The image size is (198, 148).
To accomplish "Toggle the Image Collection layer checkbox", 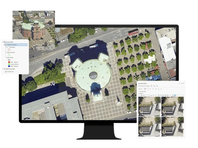I will click(x=6, y=45).
